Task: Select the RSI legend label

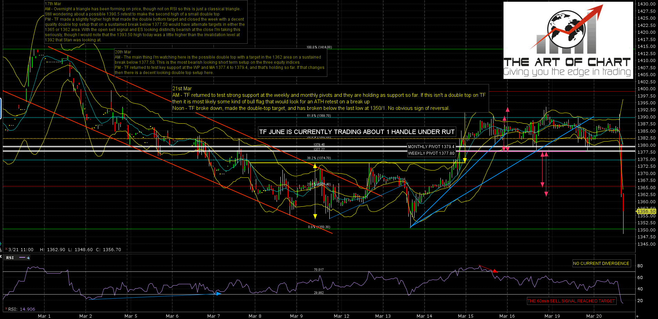Action: coord(10,258)
